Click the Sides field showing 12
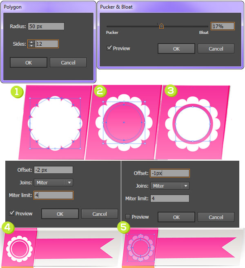The width and height of the screenshot is (245, 268). (x=47, y=44)
